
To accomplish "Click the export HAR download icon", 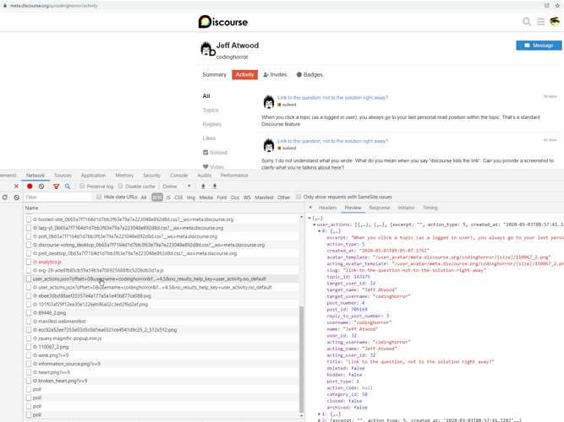I will 215,187.
